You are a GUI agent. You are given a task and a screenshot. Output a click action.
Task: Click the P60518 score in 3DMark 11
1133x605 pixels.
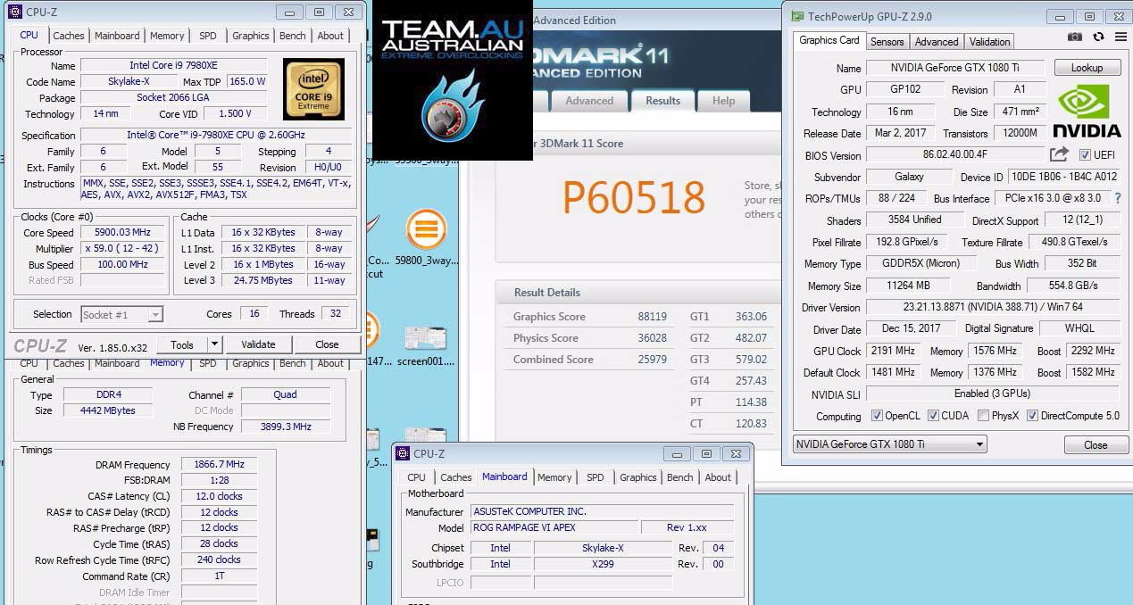pos(634,197)
